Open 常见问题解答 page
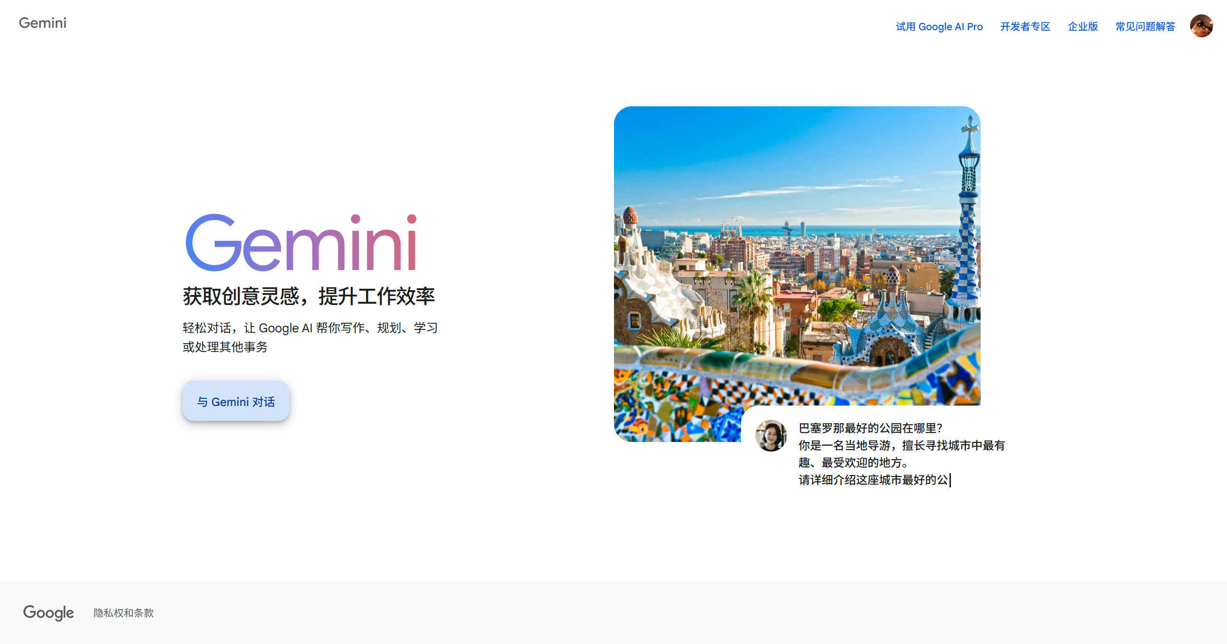 [x=1145, y=27]
